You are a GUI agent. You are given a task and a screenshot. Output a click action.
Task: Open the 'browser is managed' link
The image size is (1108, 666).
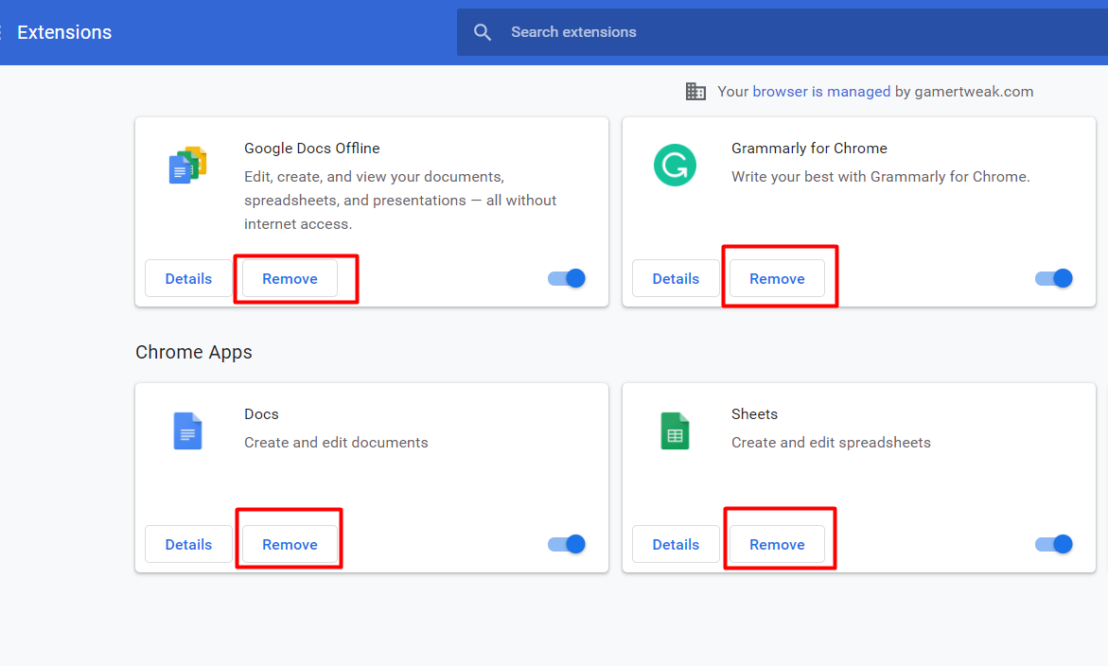click(821, 91)
